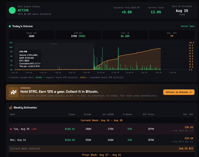Click the STRC sponsor logo icon
The width and height of the screenshot is (199, 157).
13,92
